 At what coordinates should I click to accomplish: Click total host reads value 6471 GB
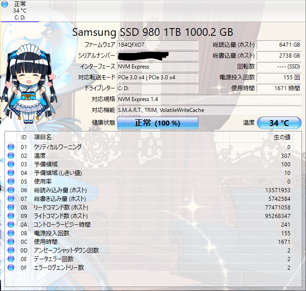click(279, 45)
